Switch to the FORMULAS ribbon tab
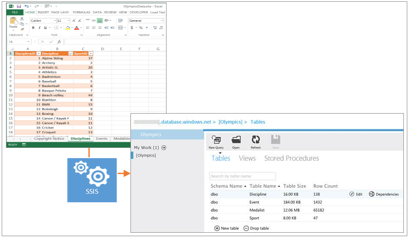The height and width of the screenshot is (237, 409). [82, 12]
